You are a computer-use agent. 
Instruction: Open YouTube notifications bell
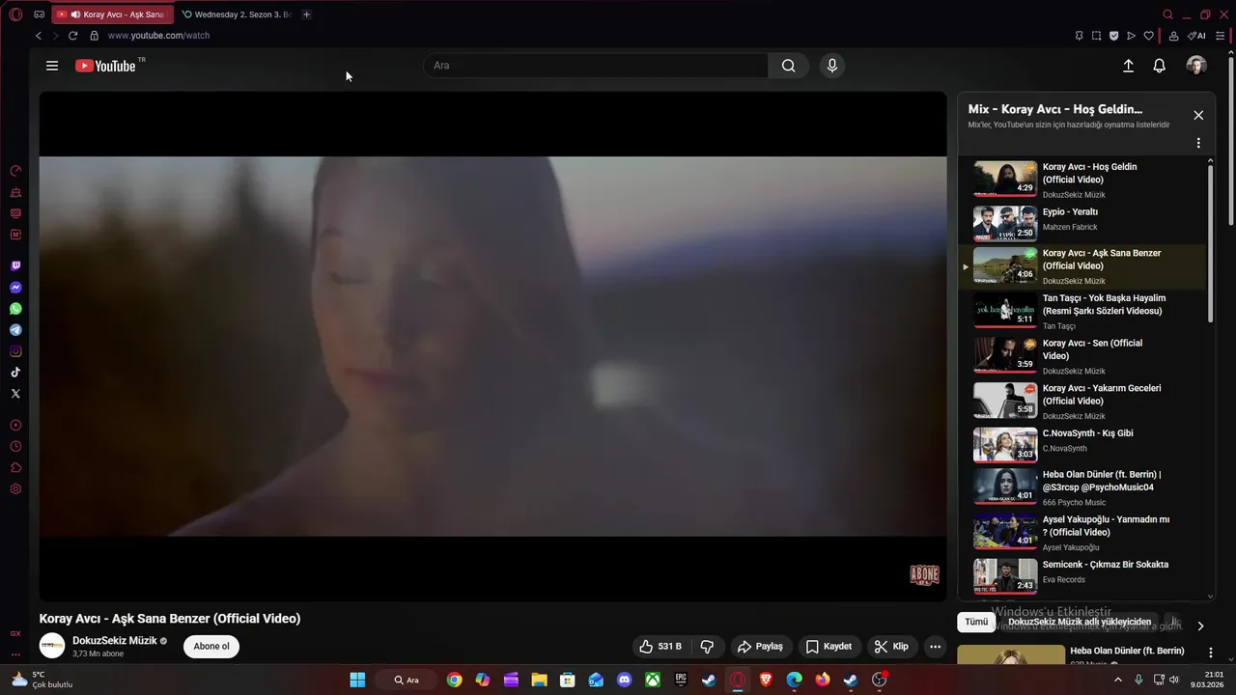click(x=1160, y=66)
